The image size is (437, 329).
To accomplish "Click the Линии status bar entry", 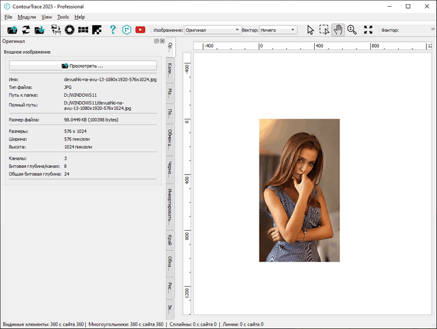I will click(243, 324).
